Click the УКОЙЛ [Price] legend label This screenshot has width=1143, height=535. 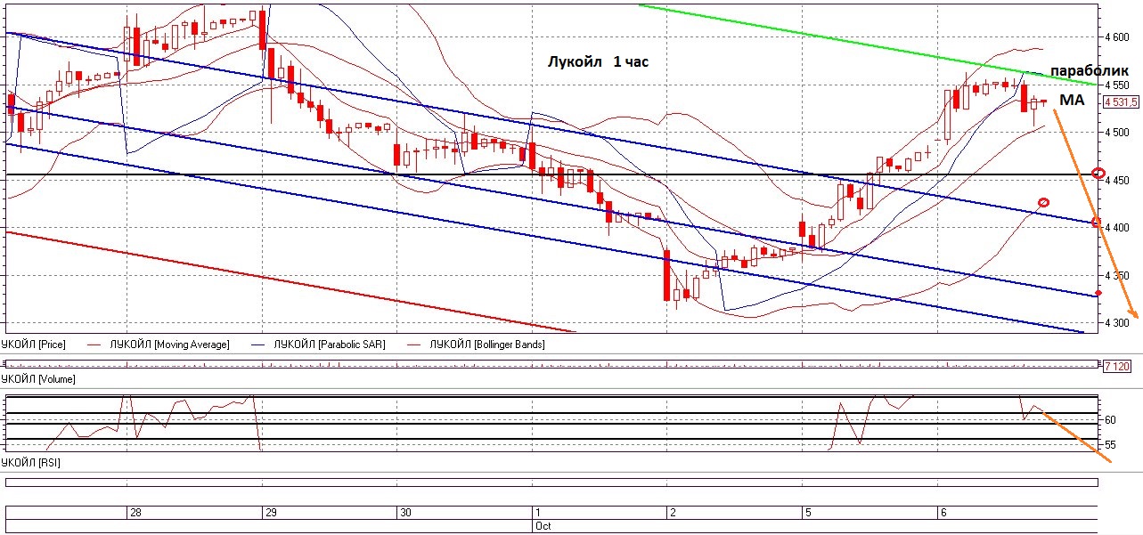(x=33, y=344)
